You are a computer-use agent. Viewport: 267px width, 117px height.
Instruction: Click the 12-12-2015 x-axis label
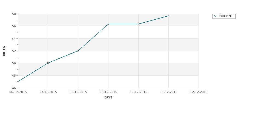click(199, 92)
